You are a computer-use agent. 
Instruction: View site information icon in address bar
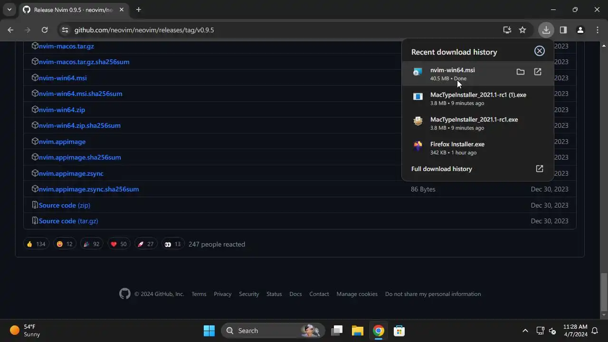tap(65, 30)
